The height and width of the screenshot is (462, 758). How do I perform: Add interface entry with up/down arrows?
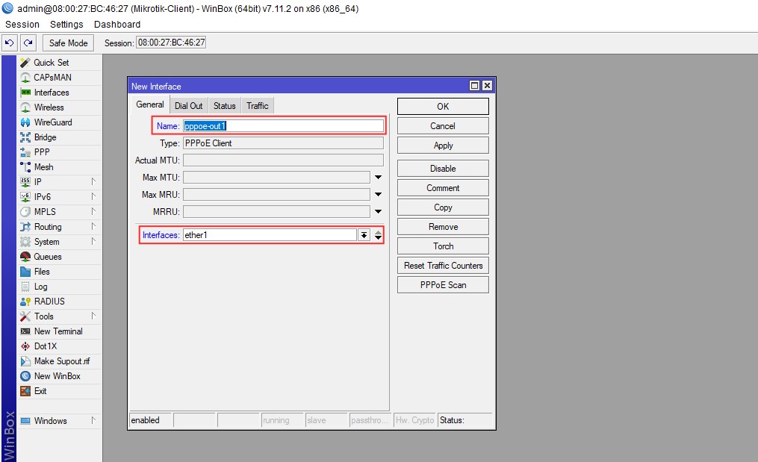pyautogui.click(x=379, y=235)
